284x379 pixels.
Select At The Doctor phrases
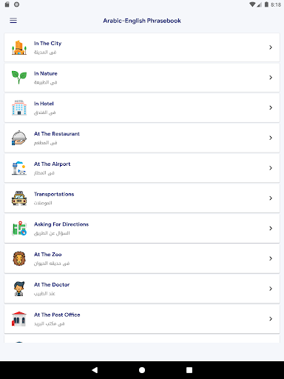[x=142, y=289]
